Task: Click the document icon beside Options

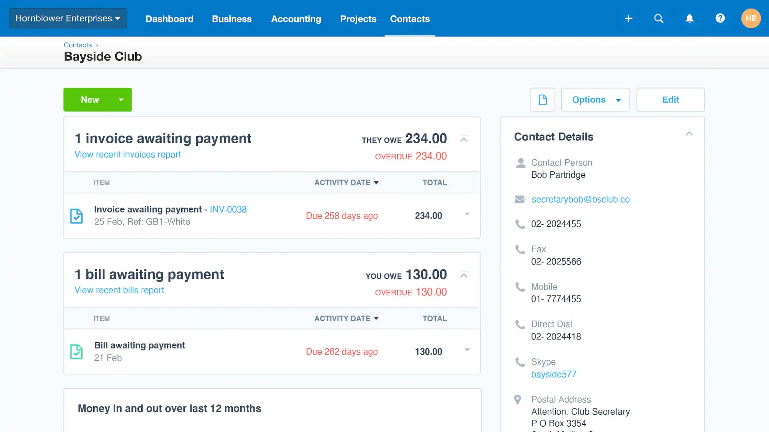Action: [x=542, y=100]
